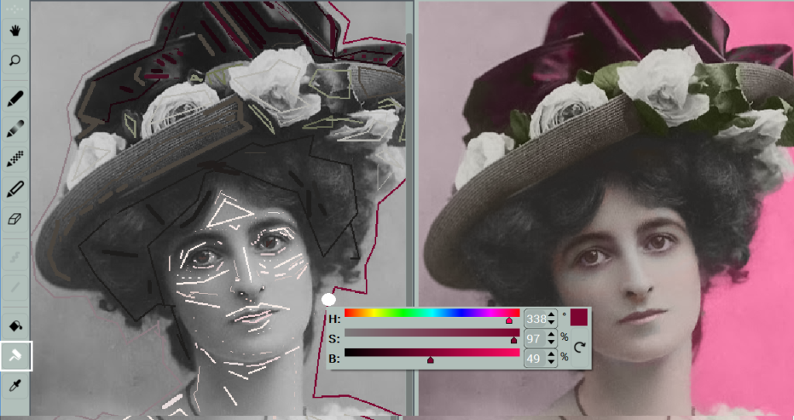794x420 pixels.
Task: Increase Saturation with the up stepper arrow
Action: (x=551, y=335)
